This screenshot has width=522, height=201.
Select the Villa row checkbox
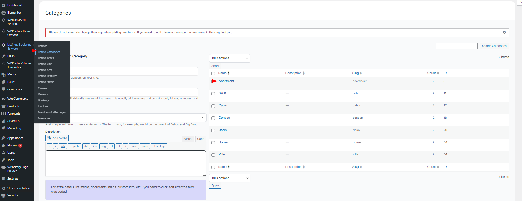pos(213,155)
